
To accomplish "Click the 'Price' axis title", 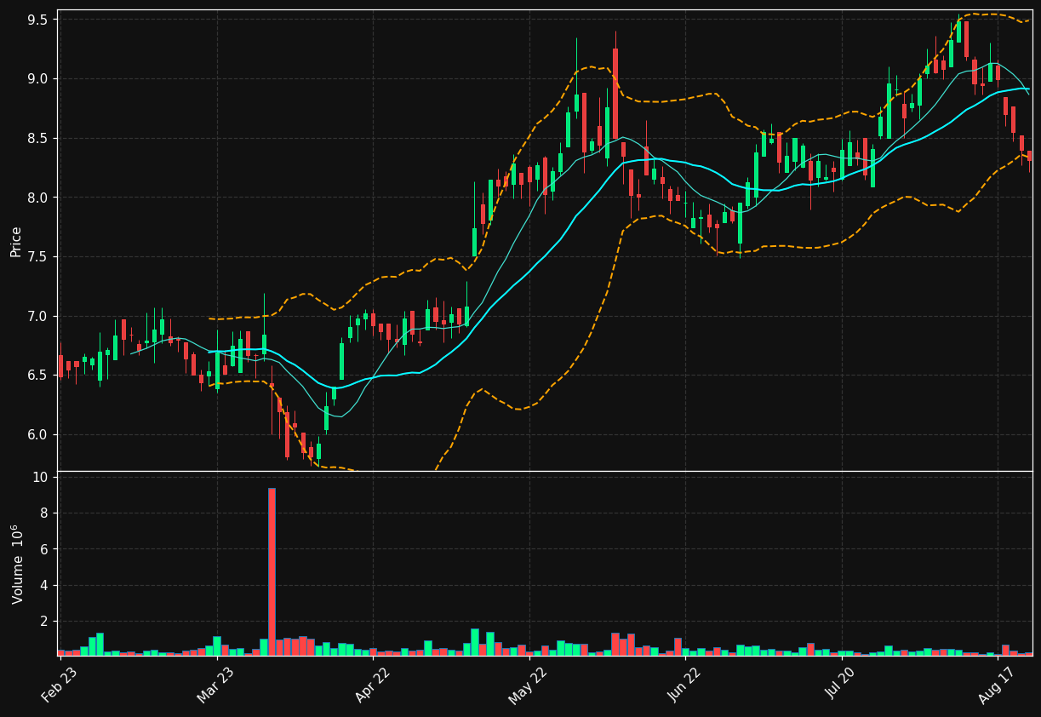I will click(16, 241).
